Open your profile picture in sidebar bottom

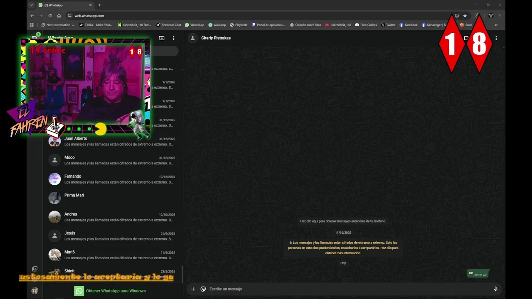(x=35, y=291)
